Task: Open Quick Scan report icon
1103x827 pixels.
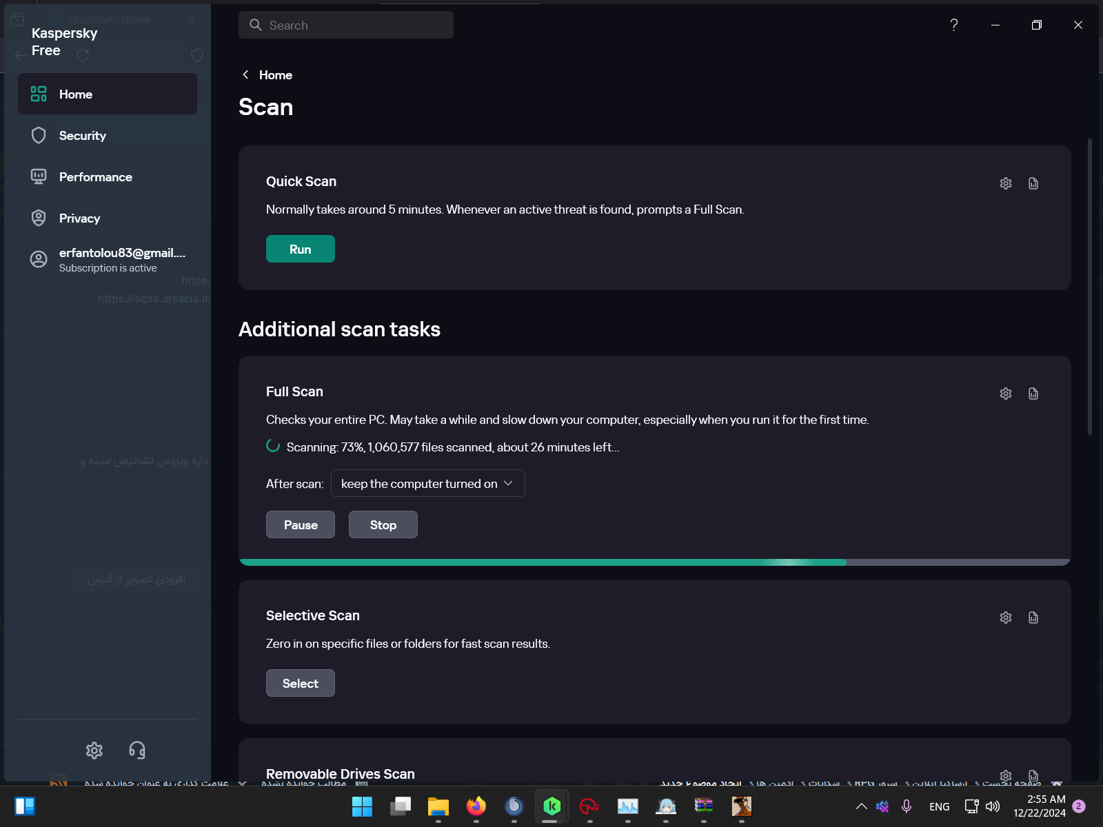Action: (x=1033, y=183)
